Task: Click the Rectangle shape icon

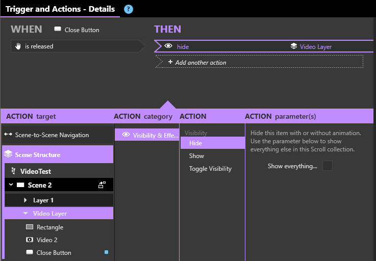Action: (30, 227)
